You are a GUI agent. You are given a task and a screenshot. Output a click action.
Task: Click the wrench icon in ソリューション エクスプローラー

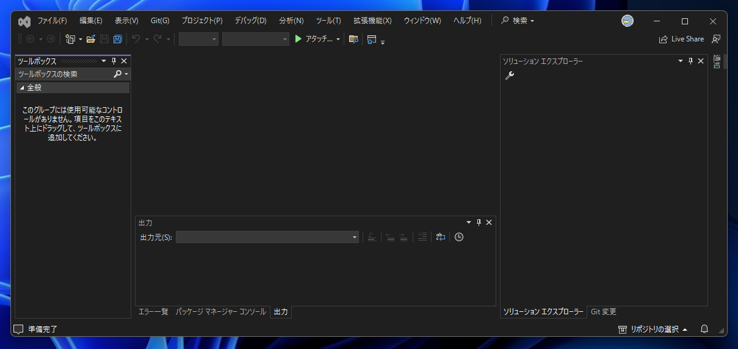coord(510,76)
